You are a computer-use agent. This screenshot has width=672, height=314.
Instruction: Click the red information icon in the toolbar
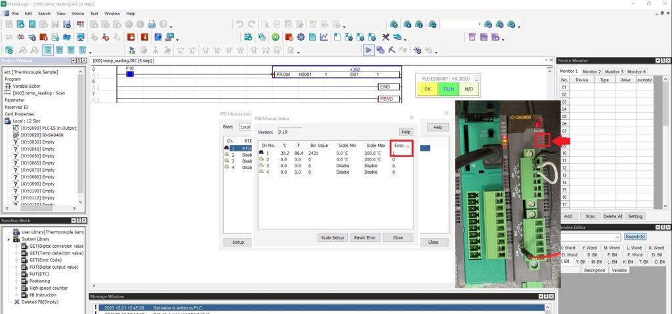(144, 37)
